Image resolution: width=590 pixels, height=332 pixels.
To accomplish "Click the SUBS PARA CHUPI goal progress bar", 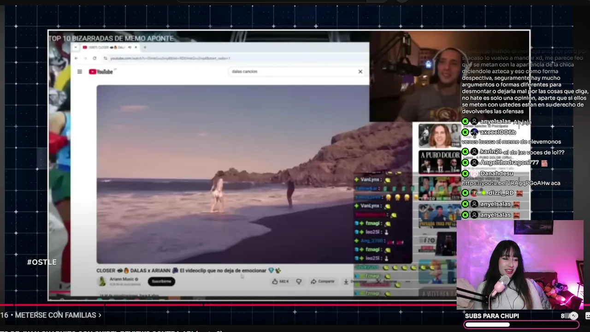I will tap(521, 325).
